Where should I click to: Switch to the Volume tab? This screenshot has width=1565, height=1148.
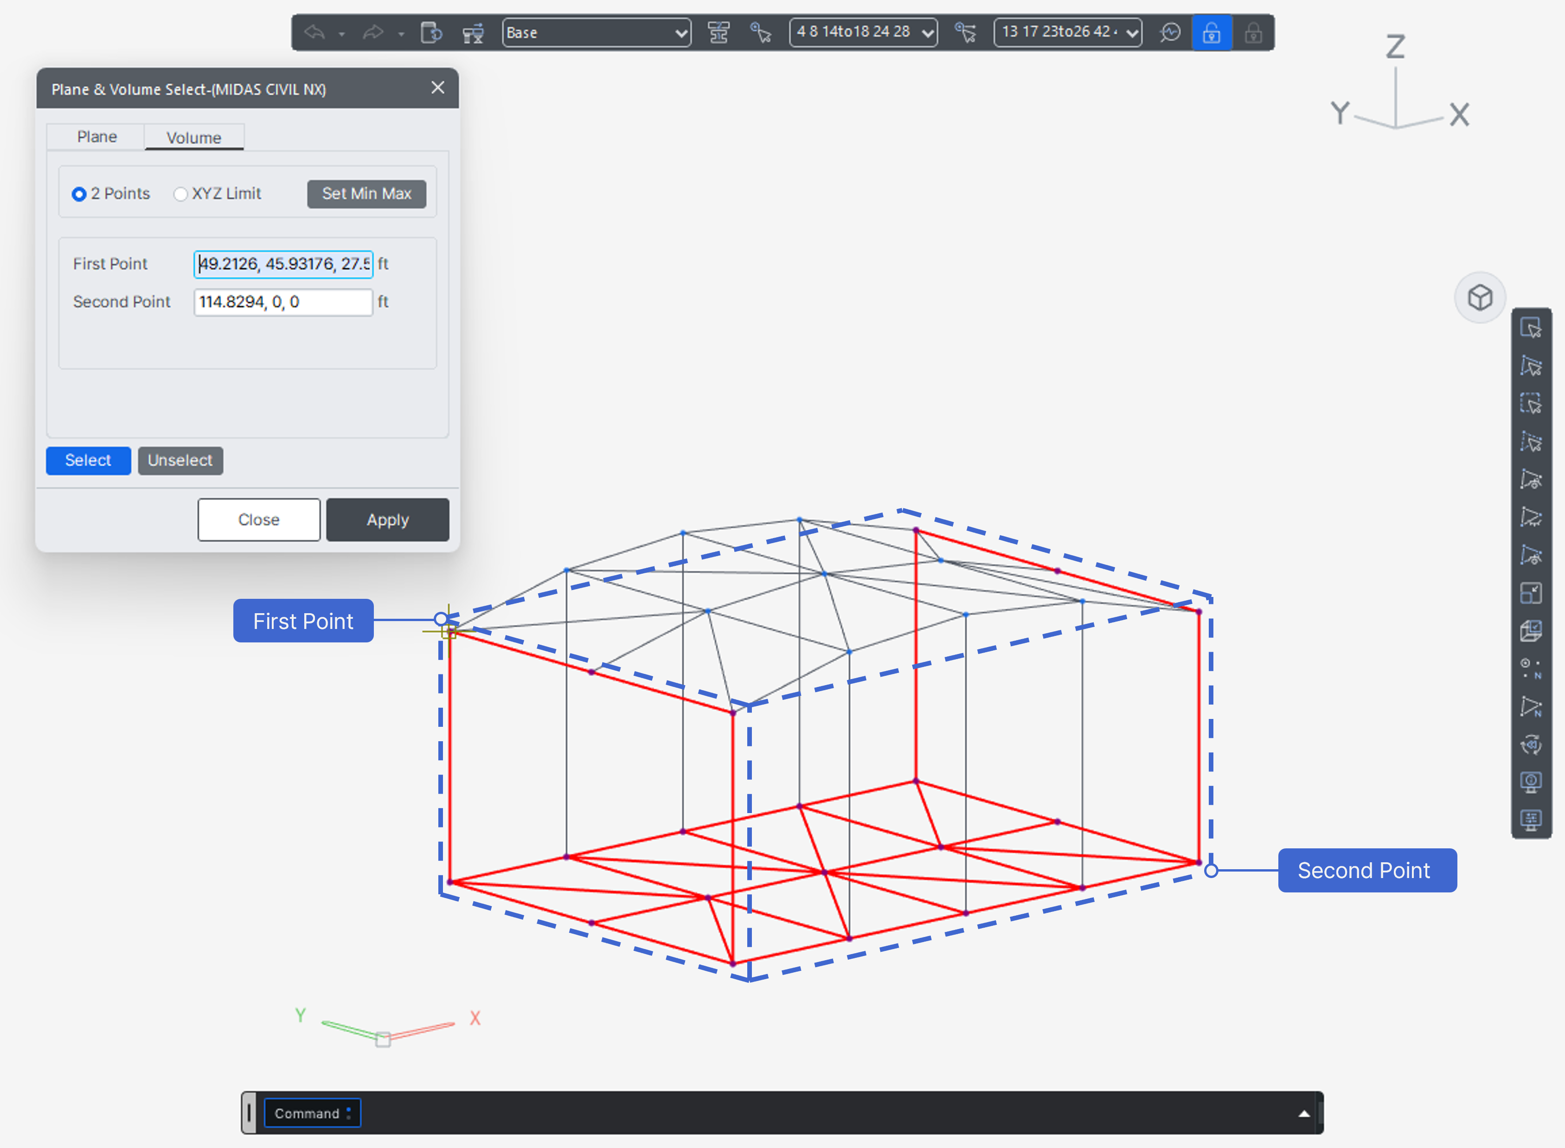tap(194, 138)
